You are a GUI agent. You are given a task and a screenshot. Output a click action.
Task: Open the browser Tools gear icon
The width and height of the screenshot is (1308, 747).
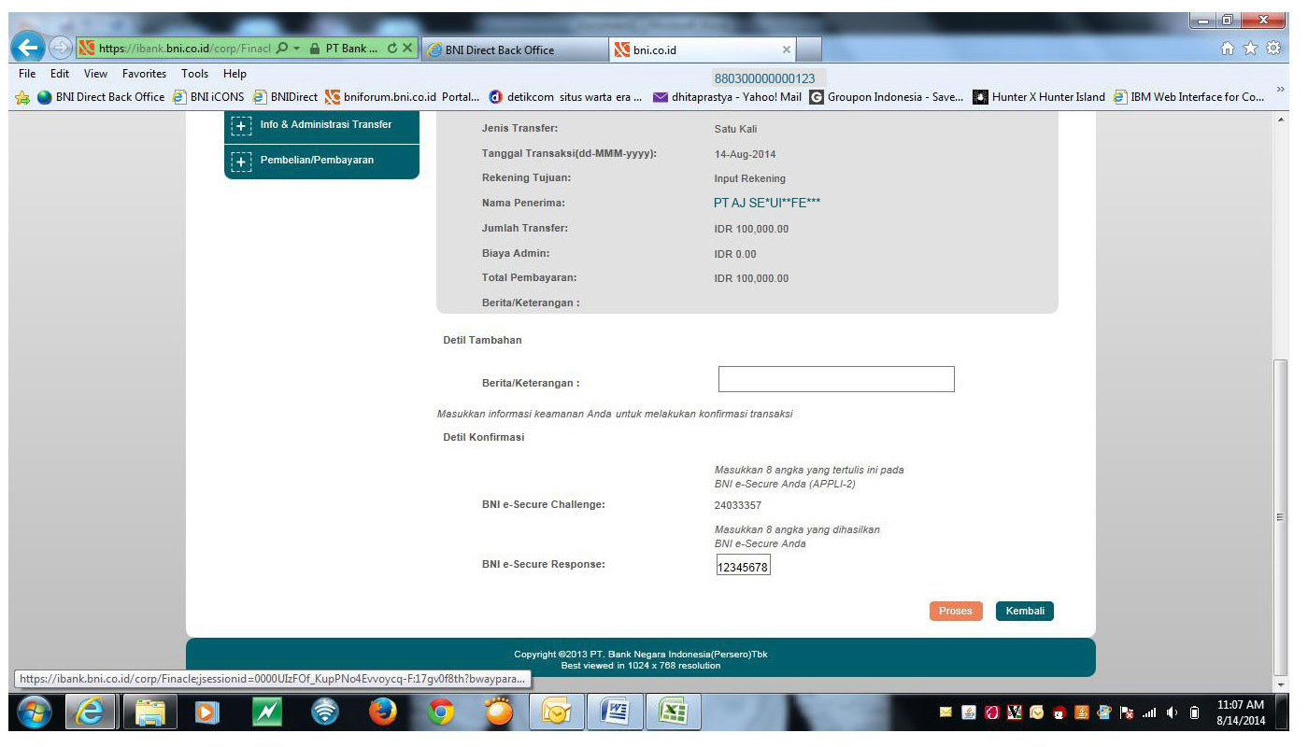pyautogui.click(x=1273, y=49)
